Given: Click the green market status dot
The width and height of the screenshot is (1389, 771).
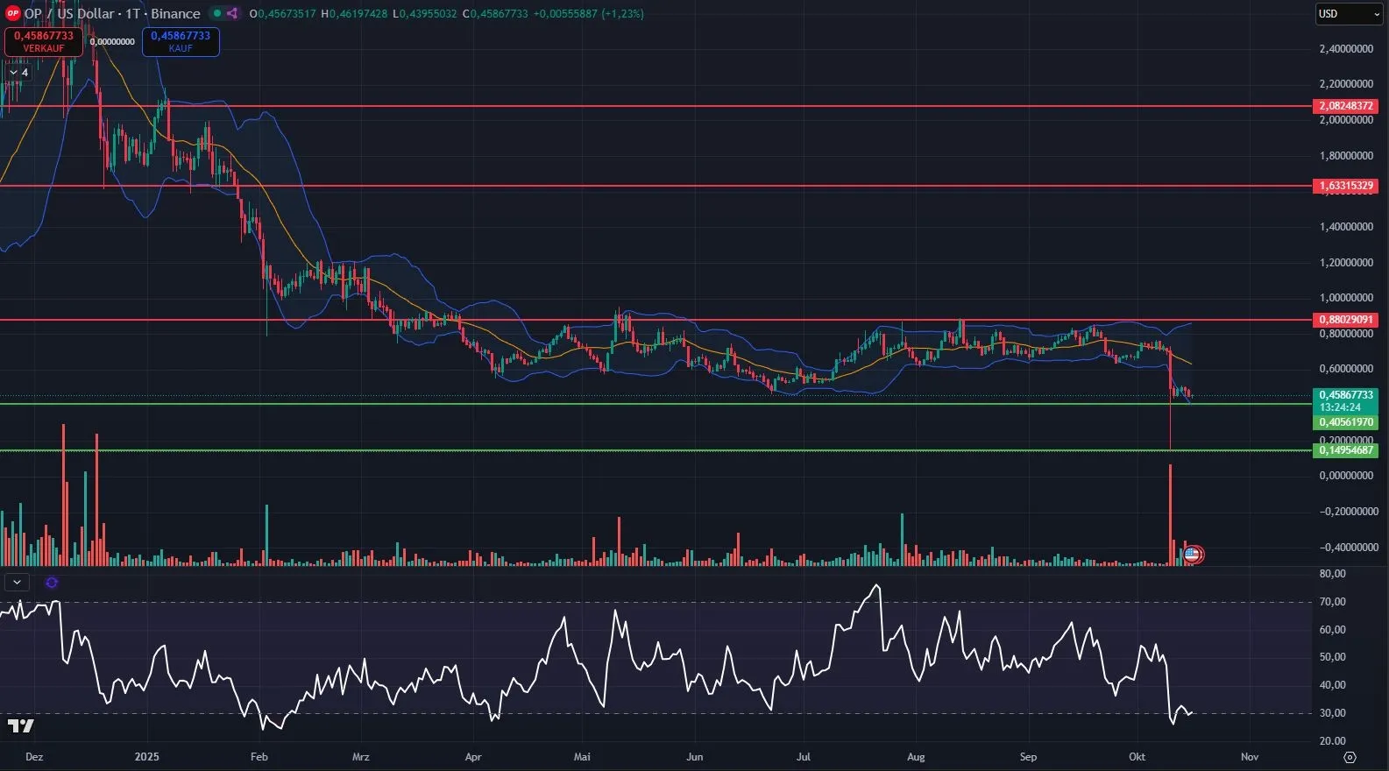Looking at the screenshot, I should click(x=216, y=13).
